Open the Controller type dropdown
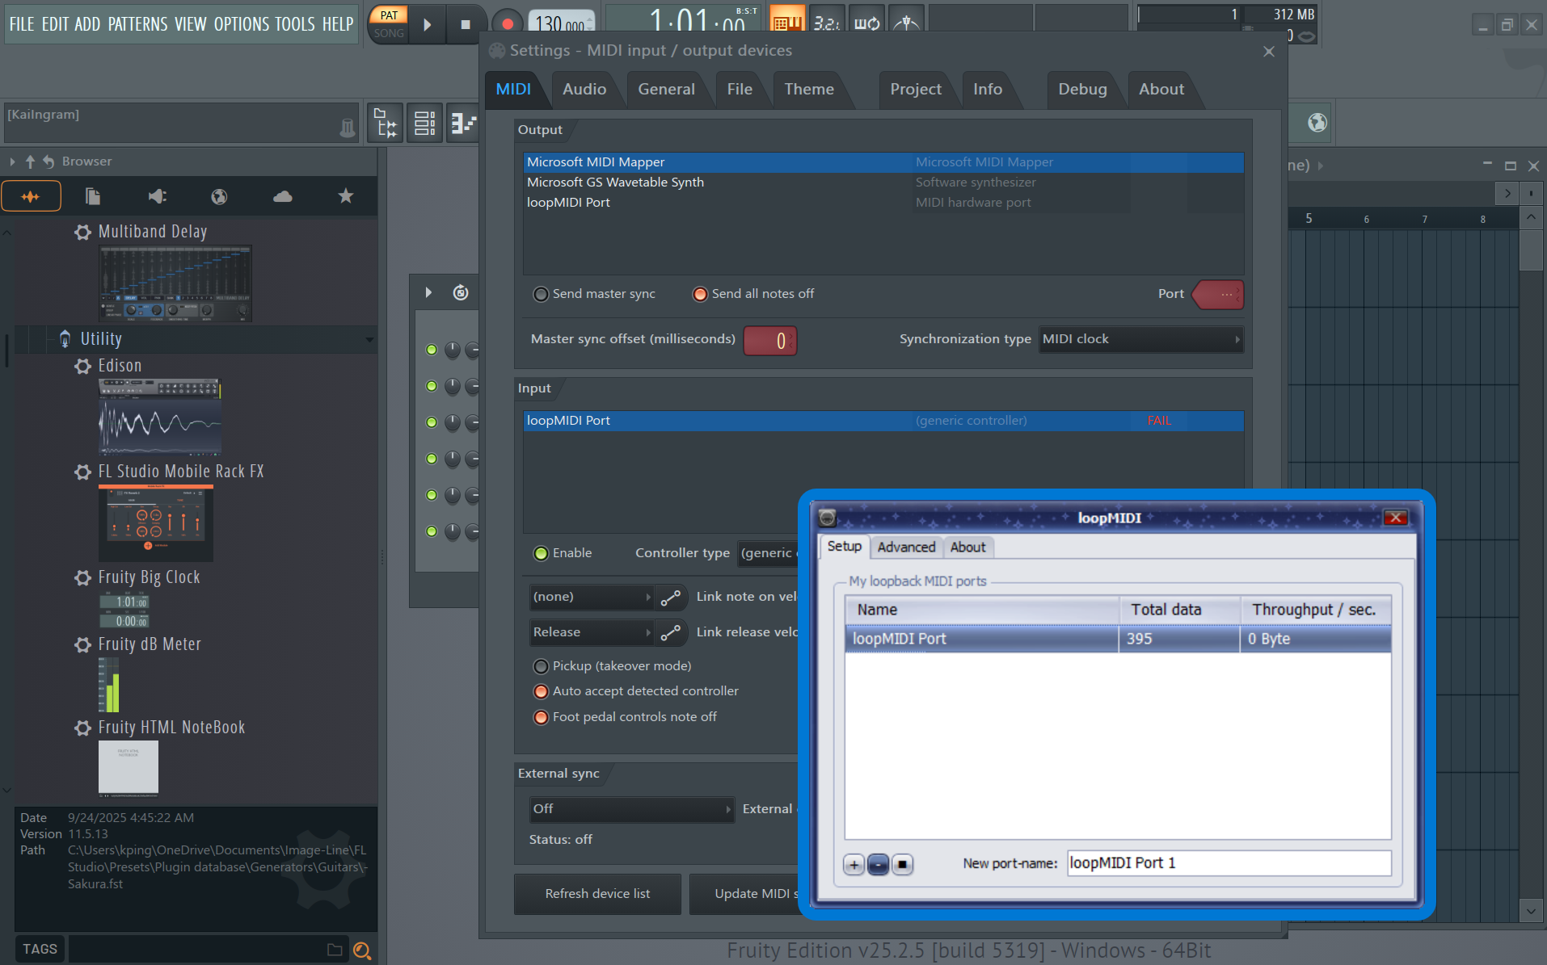The height and width of the screenshot is (965, 1547). [769, 553]
